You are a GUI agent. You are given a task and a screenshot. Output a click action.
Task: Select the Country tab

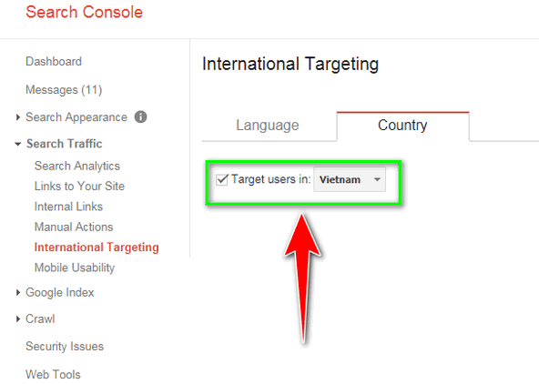[x=402, y=126]
